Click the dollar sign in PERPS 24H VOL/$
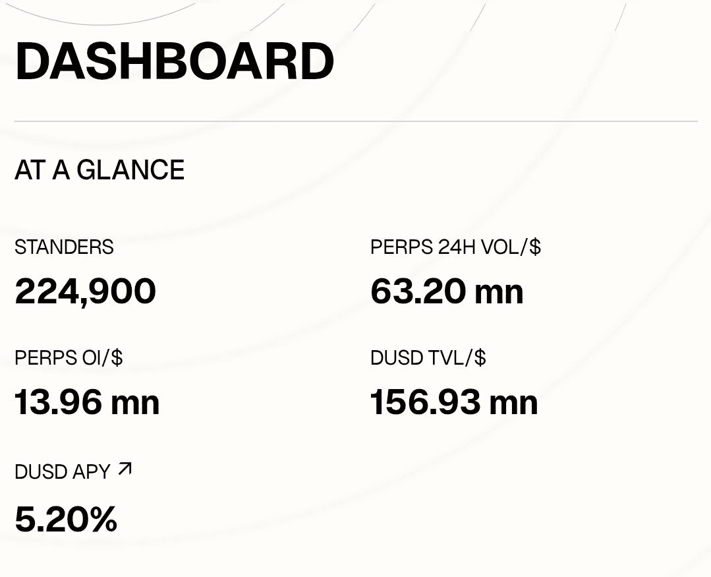 pos(534,247)
